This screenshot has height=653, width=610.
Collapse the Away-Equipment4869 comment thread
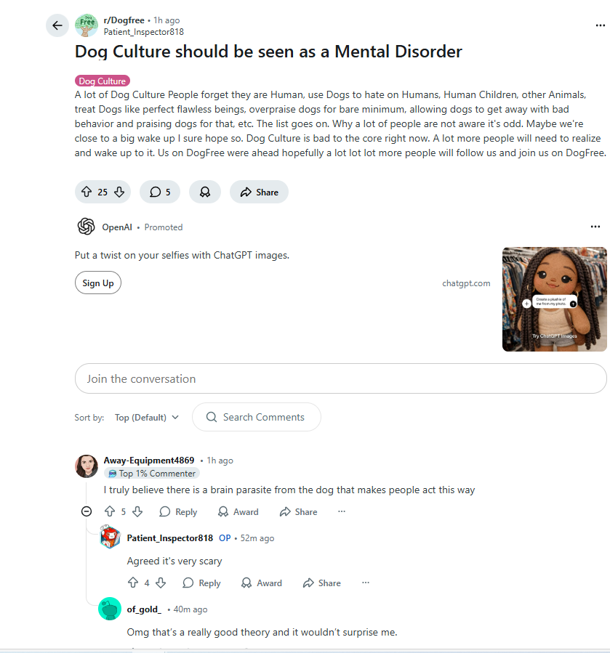click(x=87, y=511)
